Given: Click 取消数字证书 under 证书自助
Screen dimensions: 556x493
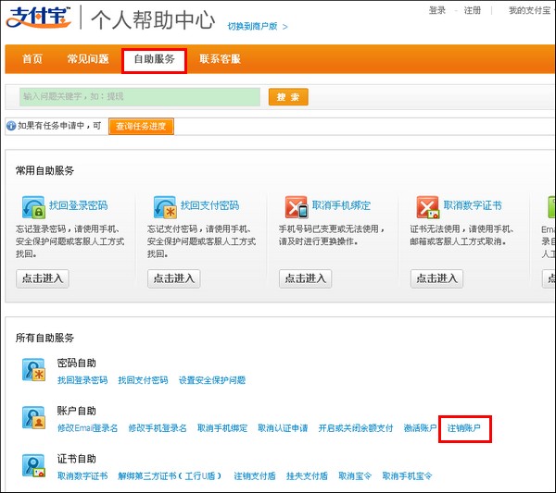Looking at the screenshot, I should [82, 476].
